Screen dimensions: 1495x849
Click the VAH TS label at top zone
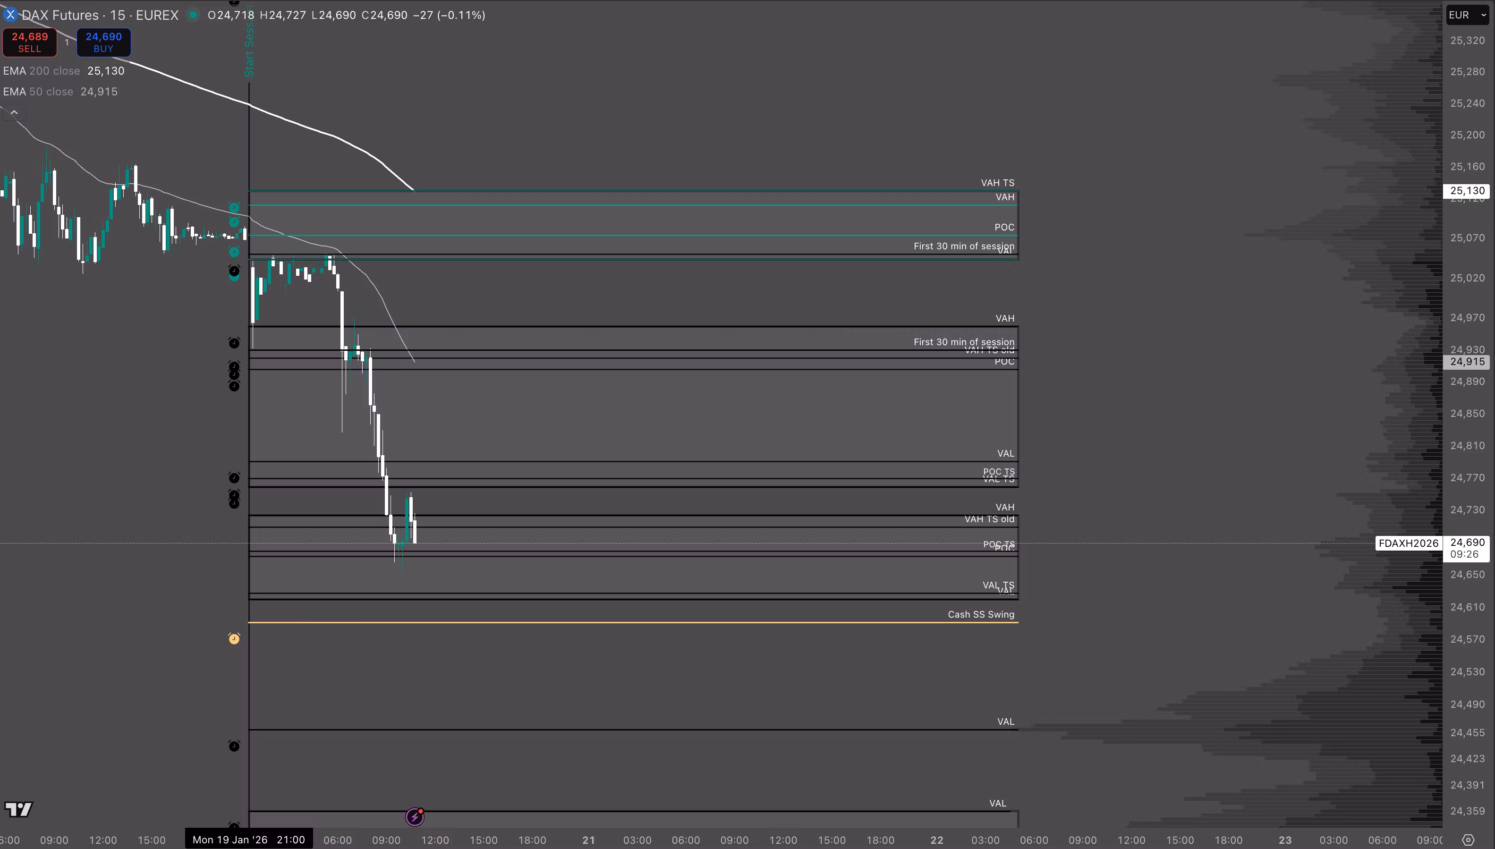(x=997, y=183)
